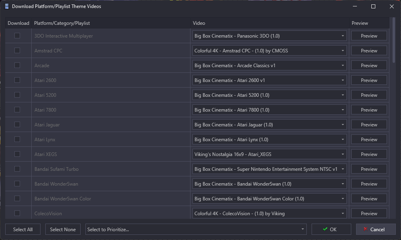Preview the Amstrad CPC theme video
Viewport: 401px width, 240px height.
pyautogui.click(x=369, y=50)
